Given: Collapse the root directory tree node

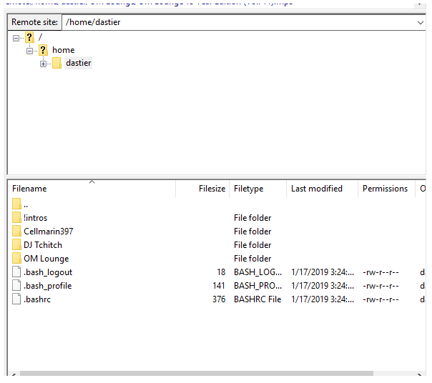Looking at the screenshot, I should point(16,38).
